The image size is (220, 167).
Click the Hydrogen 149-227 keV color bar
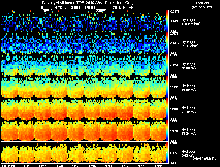[167, 21]
